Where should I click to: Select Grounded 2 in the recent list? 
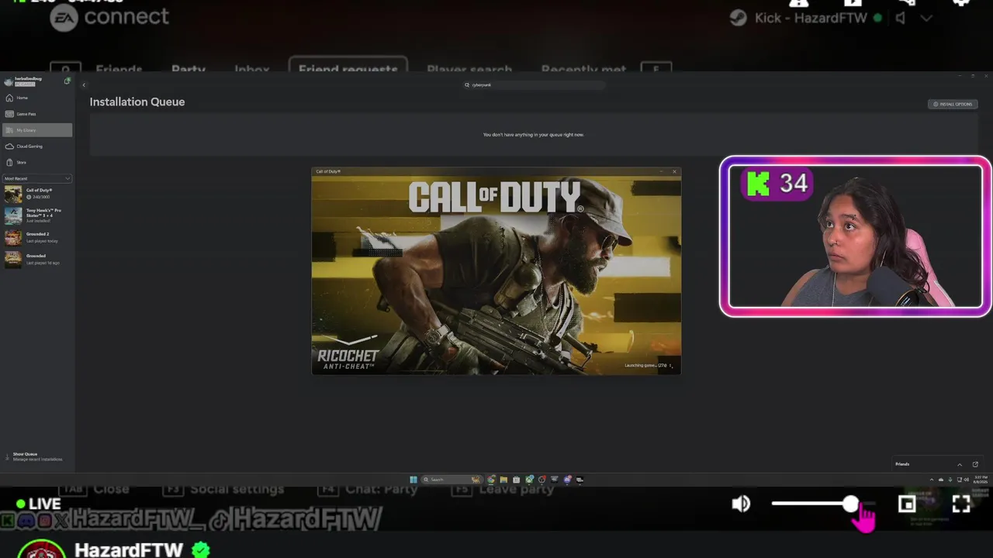(36, 237)
